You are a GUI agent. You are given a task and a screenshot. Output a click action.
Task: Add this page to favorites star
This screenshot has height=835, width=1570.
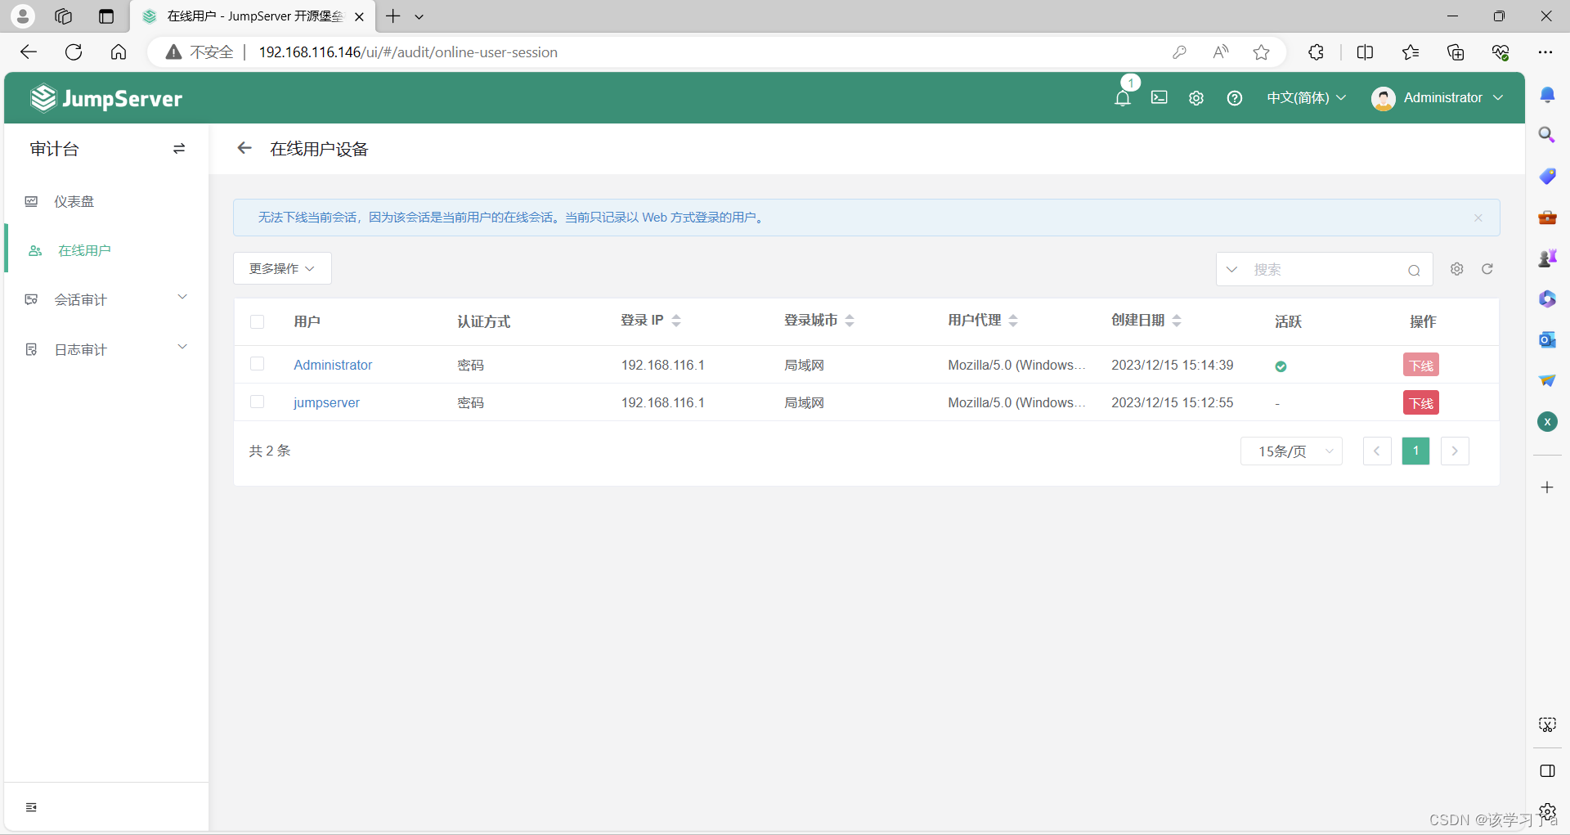(1262, 52)
